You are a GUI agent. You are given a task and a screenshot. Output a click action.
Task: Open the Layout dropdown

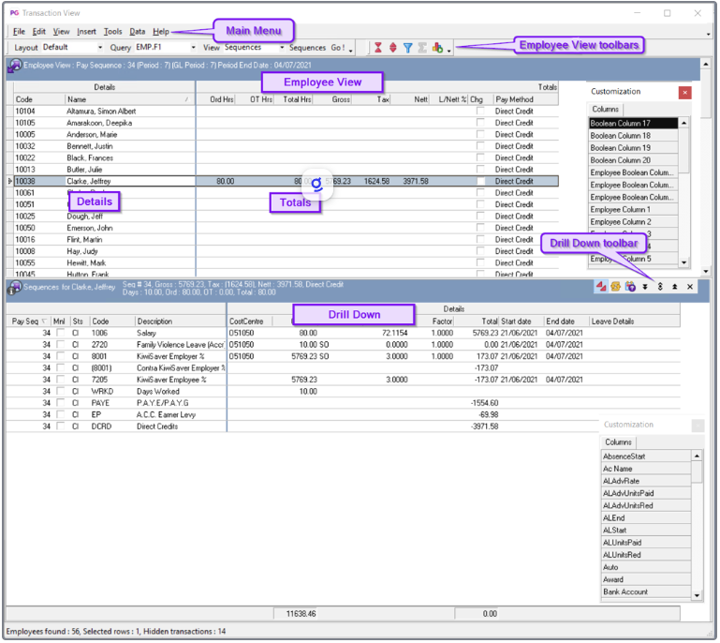click(100, 48)
